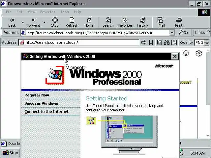The image size is (211, 158).
Task: Click the Windows Start button
Action: (10, 153)
